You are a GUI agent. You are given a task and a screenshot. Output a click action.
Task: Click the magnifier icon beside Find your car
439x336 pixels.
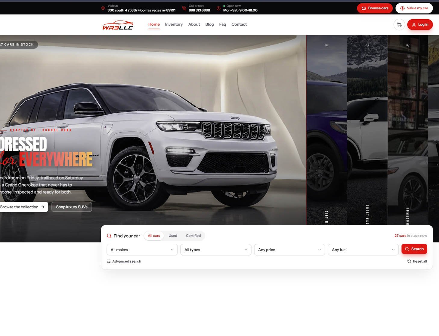tap(109, 236)
